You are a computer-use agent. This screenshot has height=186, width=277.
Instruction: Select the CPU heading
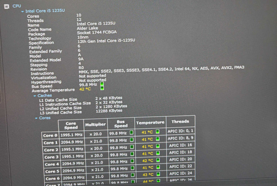[x=17, y=6]
